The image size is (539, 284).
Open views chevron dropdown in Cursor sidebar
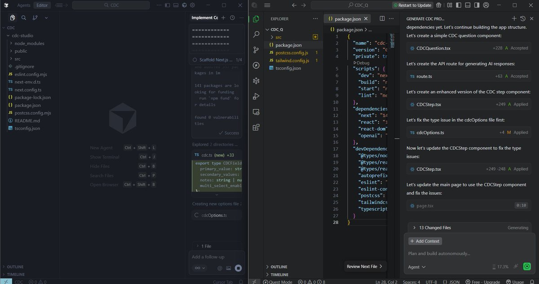pyautogui.click(x=46, y=18)
